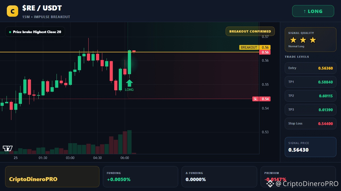The width and height of the screenshot is (341, 191).
Task: Click the 04:30 time axis label
Action: click(97, 158)
